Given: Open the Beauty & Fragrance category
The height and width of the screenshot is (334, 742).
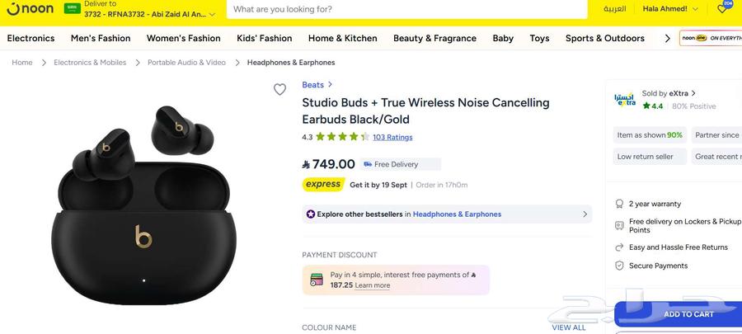Looking at the screenshot, I should click(x=434, y=38).
